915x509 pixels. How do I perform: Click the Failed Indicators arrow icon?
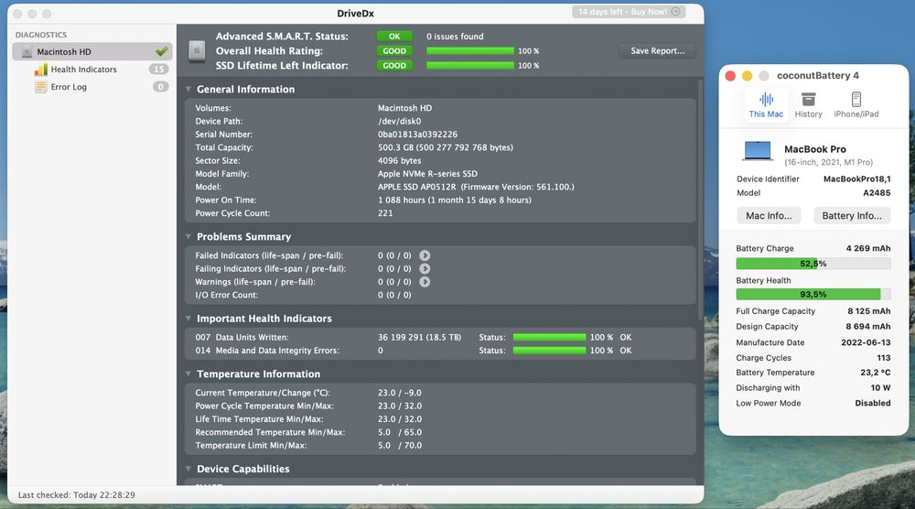tap(425, 255)
